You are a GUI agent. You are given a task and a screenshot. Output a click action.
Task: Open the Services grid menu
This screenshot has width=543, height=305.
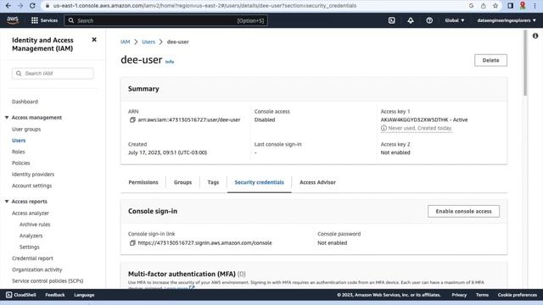44,20
